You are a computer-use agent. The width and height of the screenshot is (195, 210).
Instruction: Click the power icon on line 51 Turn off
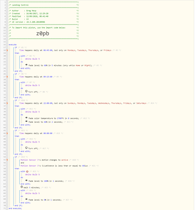(x=26, y=148)
